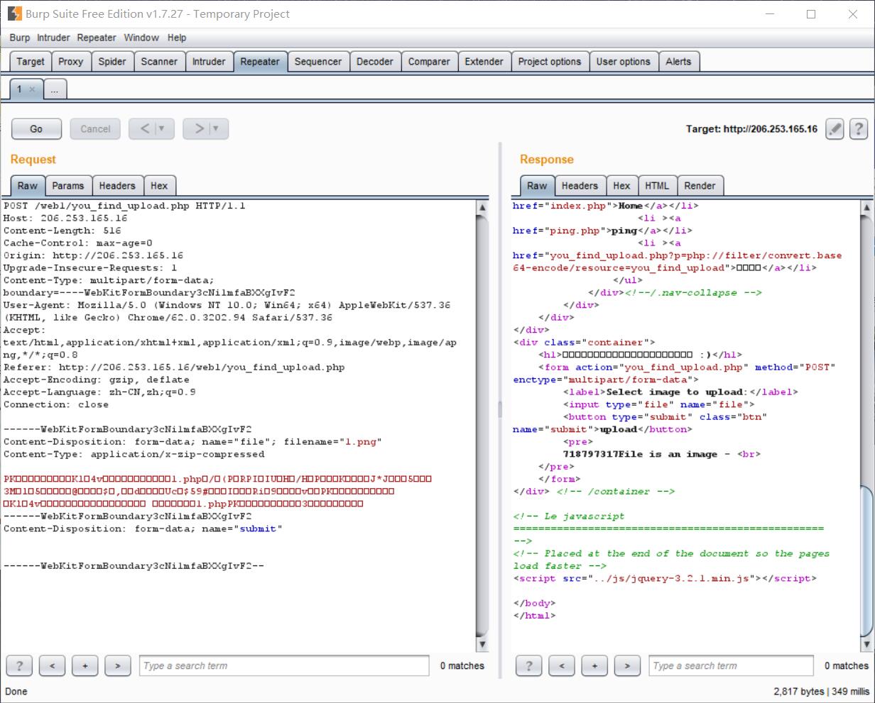Screen dimensions: 875x703
Task: Click the POST request line text
Action: click(124, 206)
